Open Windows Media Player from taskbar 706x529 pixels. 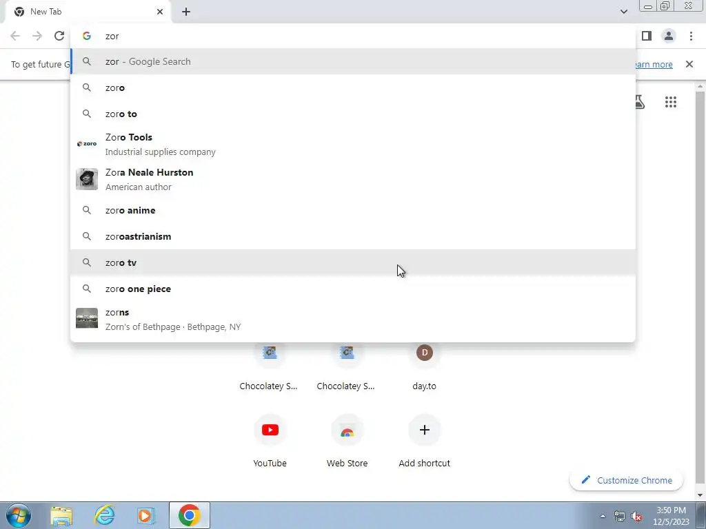pos(146,515)
